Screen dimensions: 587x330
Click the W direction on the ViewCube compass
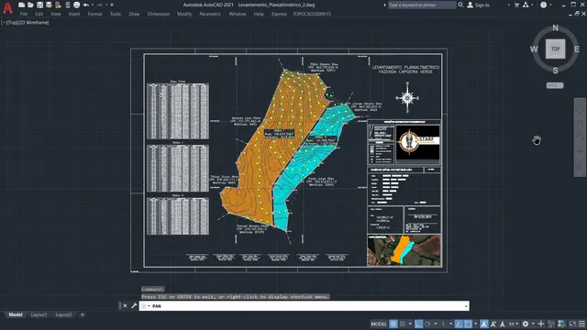534,49
